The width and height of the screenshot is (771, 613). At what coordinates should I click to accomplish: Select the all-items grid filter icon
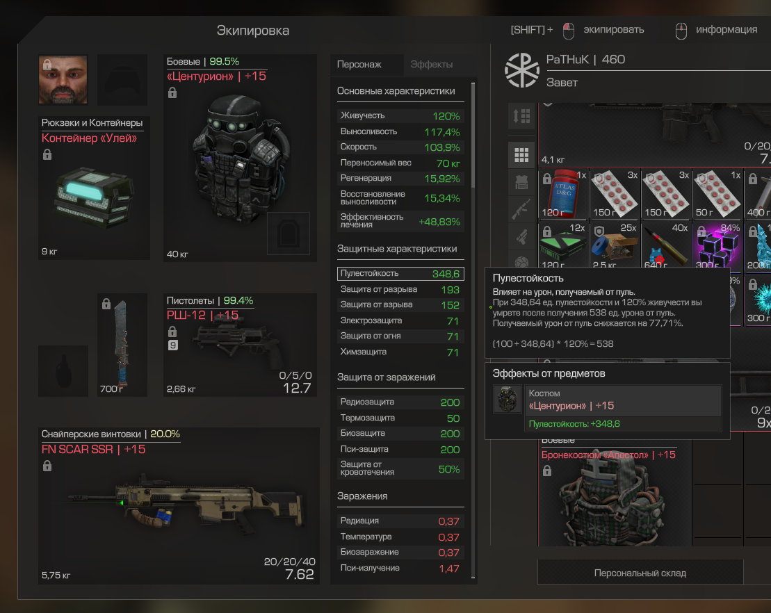pyautogui.click(x=521, y=155)
